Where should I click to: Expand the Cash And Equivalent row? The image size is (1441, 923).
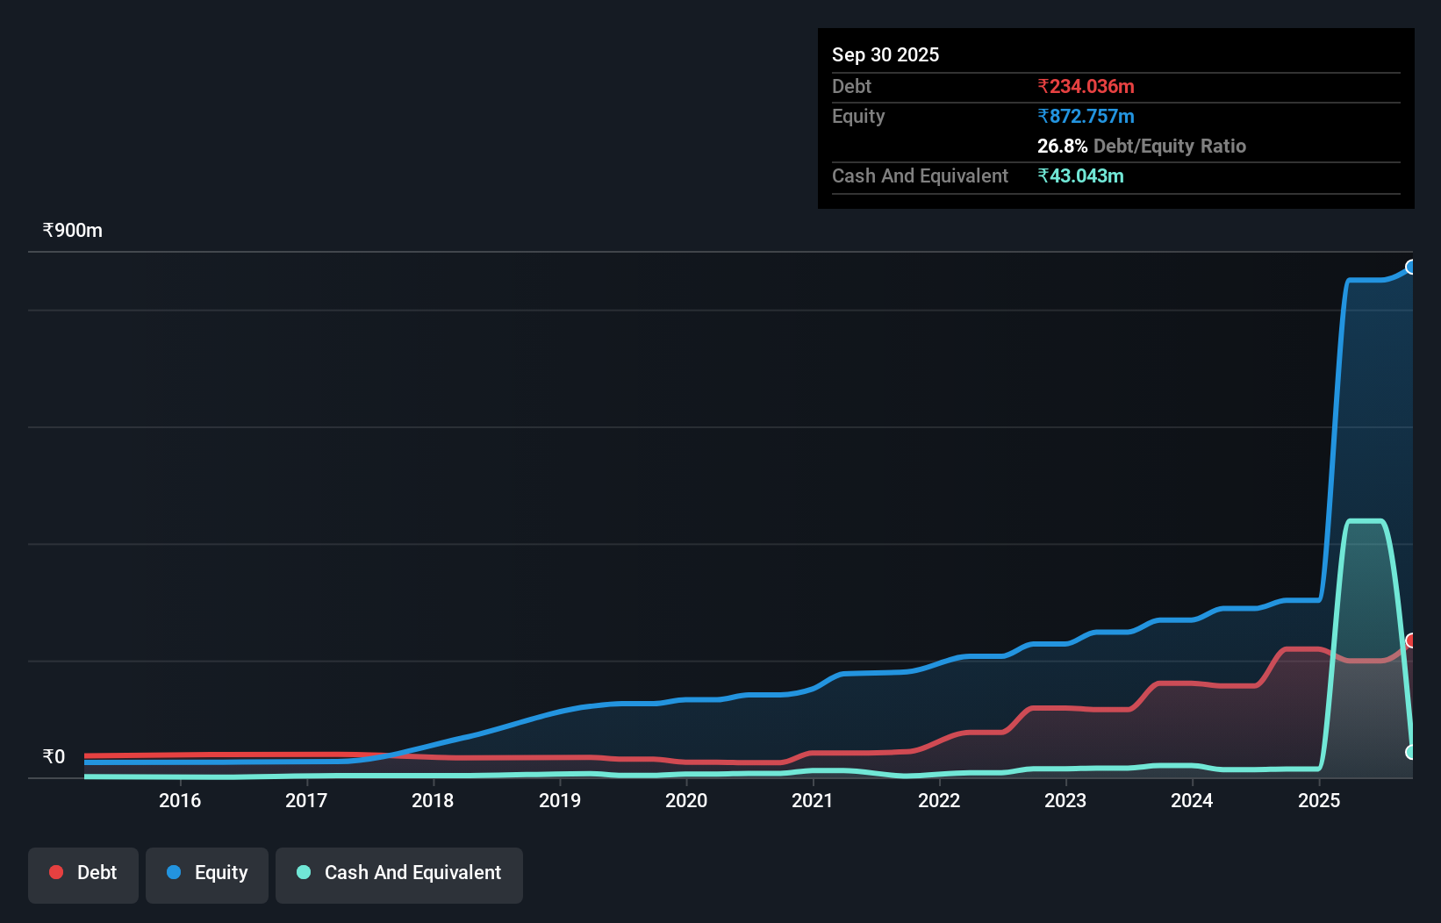920,175
